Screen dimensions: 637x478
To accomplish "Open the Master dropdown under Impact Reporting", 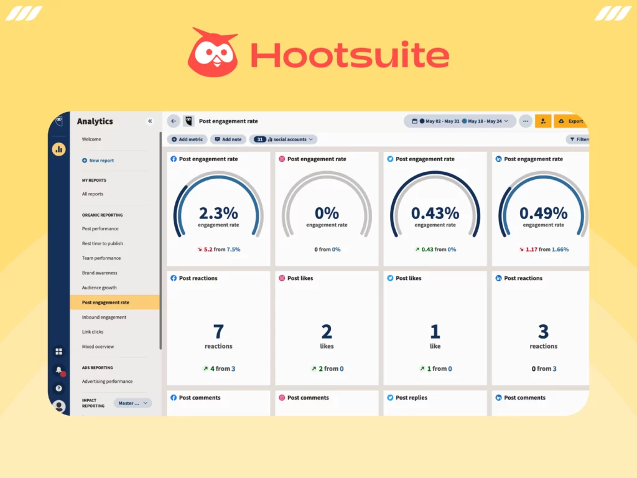I will coord(132,403).
